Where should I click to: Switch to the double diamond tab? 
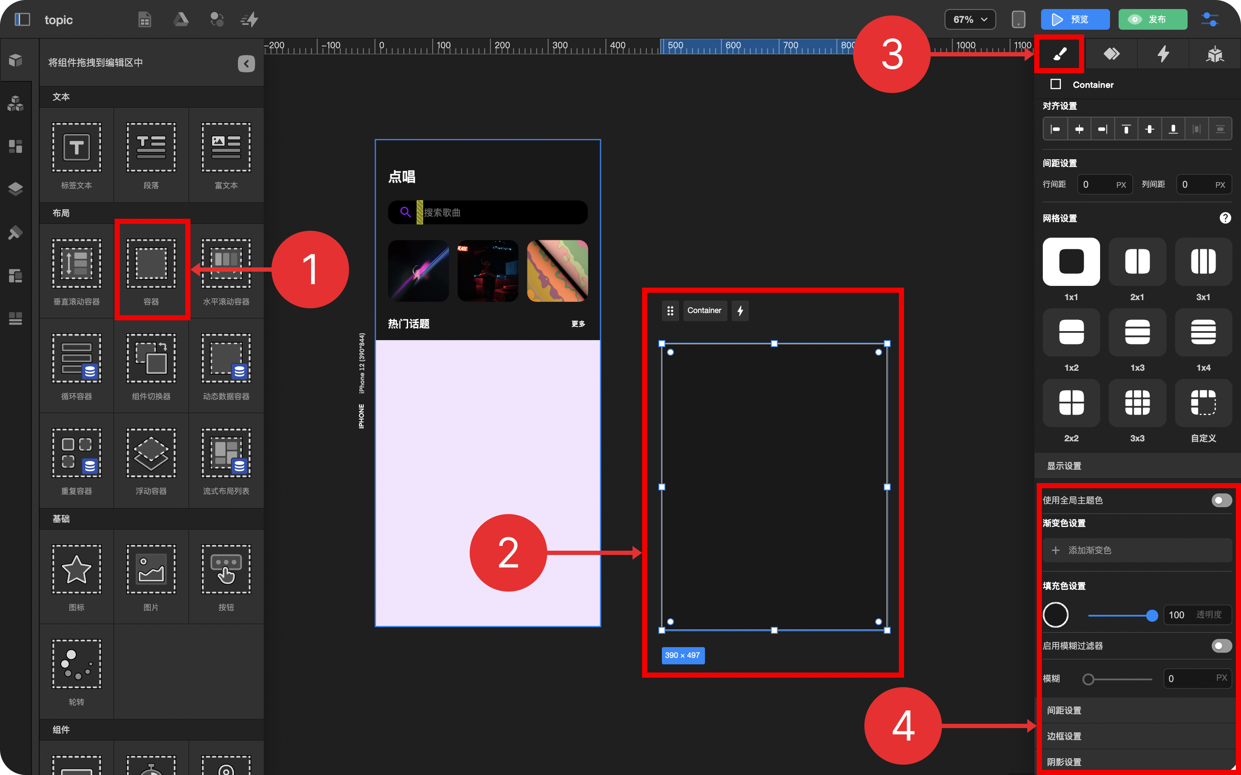(1111, 54)
